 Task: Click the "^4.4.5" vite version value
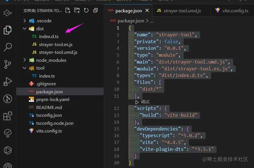point(173,142)
